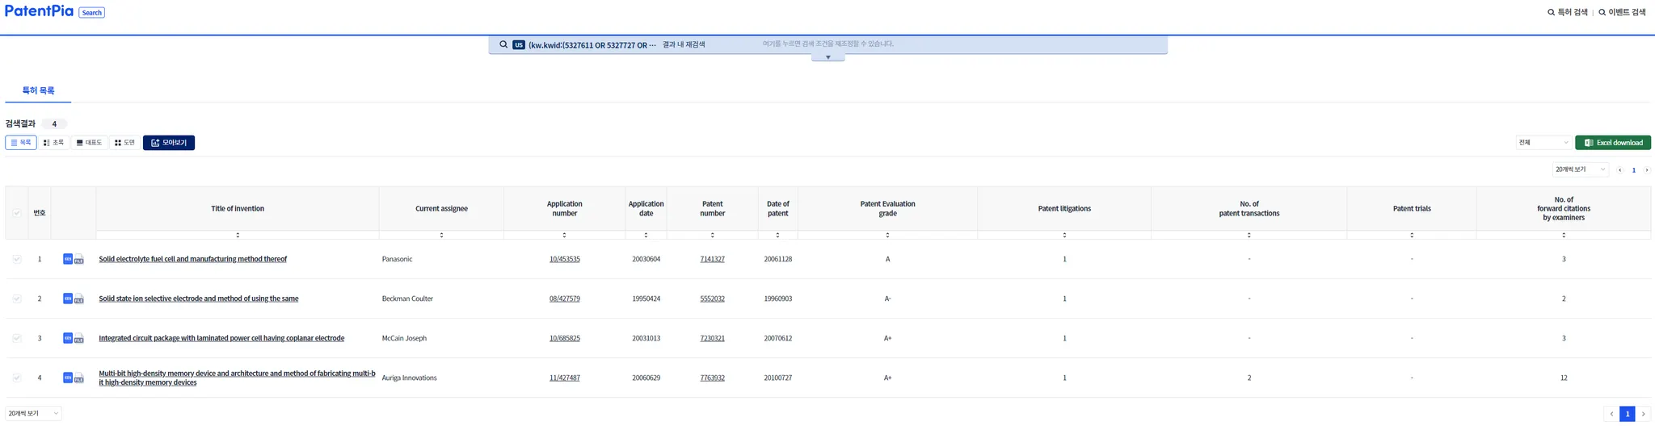
Task: Sort by Current assignee column
Action: 441,235
